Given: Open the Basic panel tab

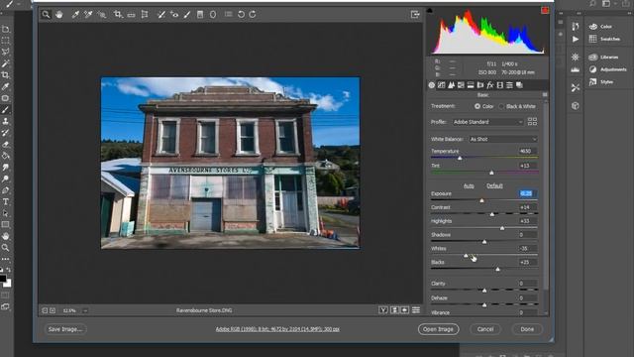Looking at the screenshot, I should click(x=432, y=85).
